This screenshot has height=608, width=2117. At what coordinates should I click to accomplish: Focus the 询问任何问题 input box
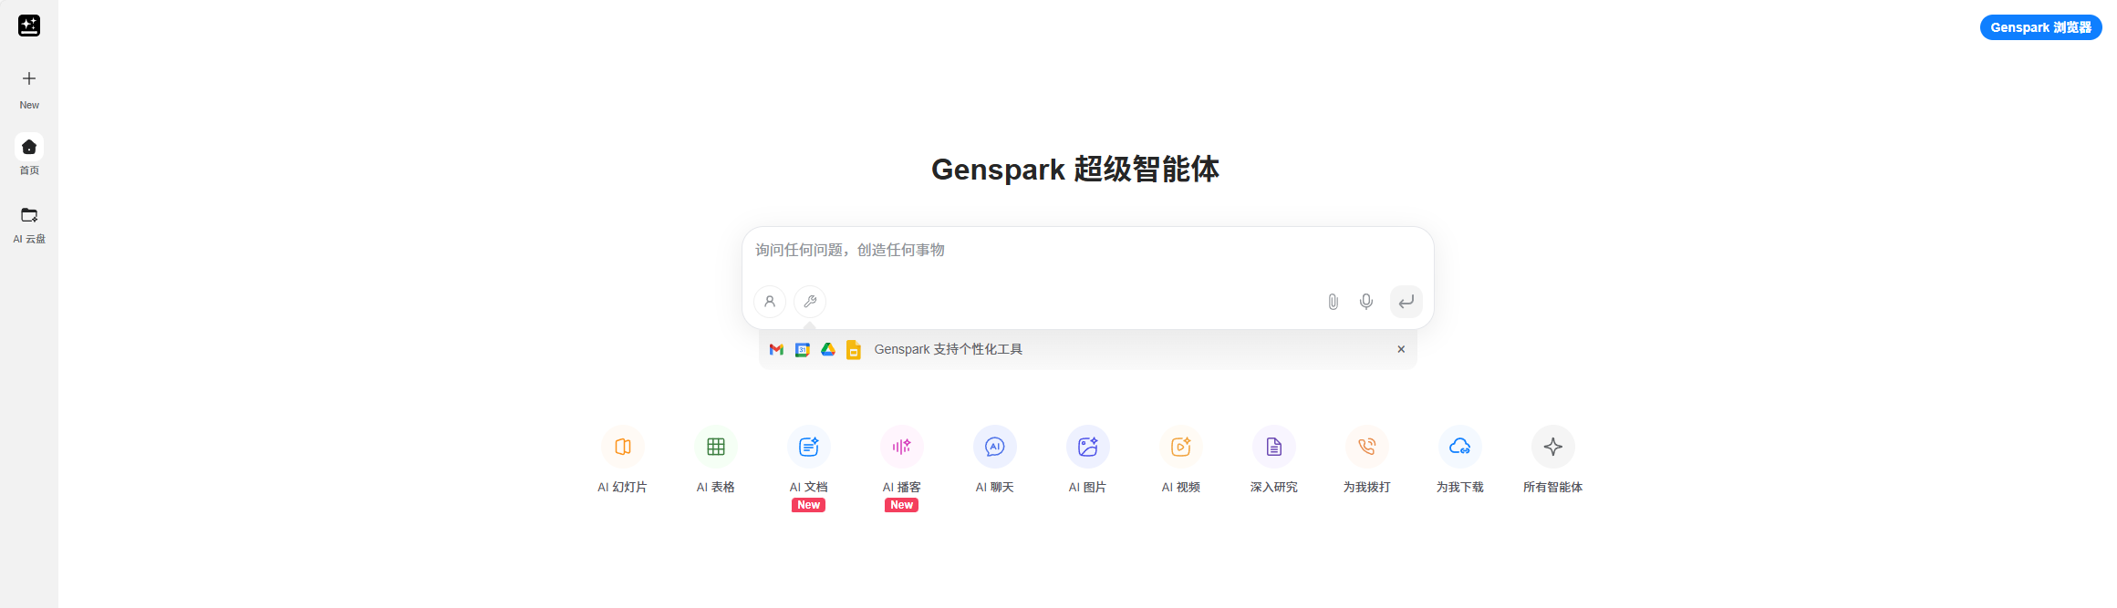[1087, 250]
